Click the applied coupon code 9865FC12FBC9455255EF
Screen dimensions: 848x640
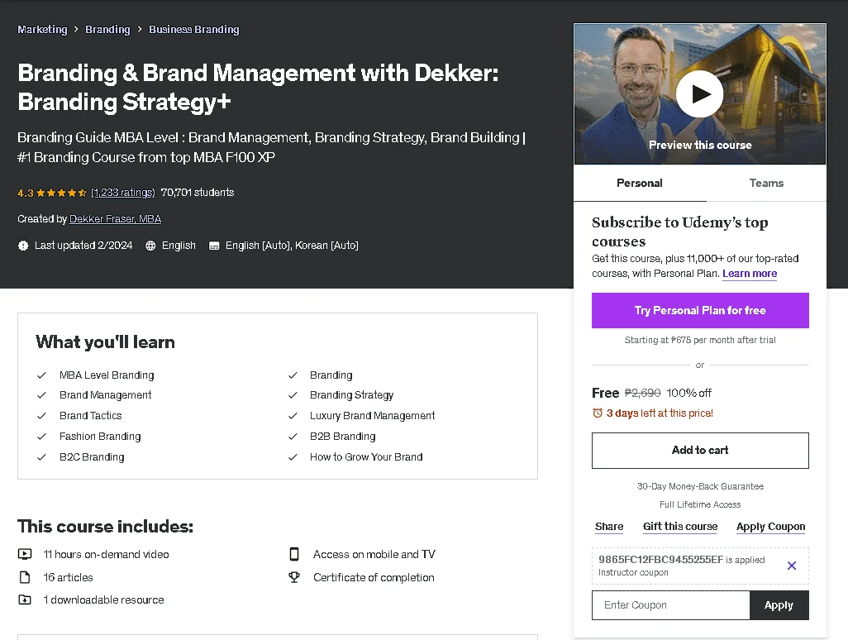tap(661, 560)
